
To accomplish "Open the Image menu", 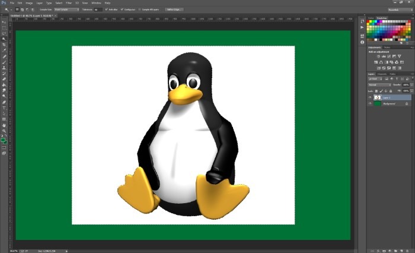I will [x=29, y=3].
